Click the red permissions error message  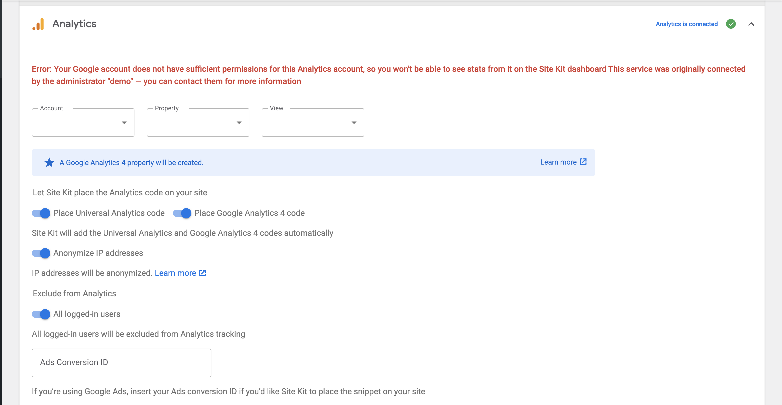point(389,75)
